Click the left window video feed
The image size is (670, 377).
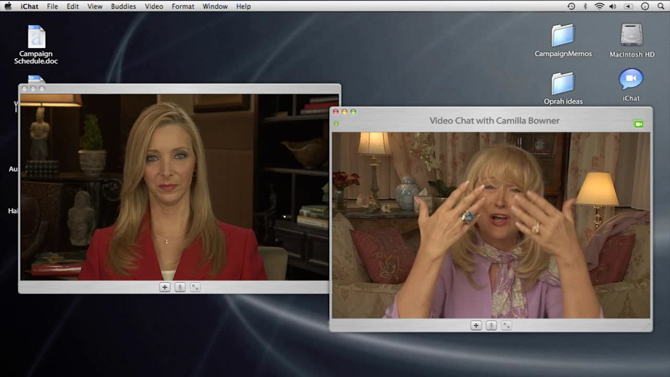click(175, 187)
